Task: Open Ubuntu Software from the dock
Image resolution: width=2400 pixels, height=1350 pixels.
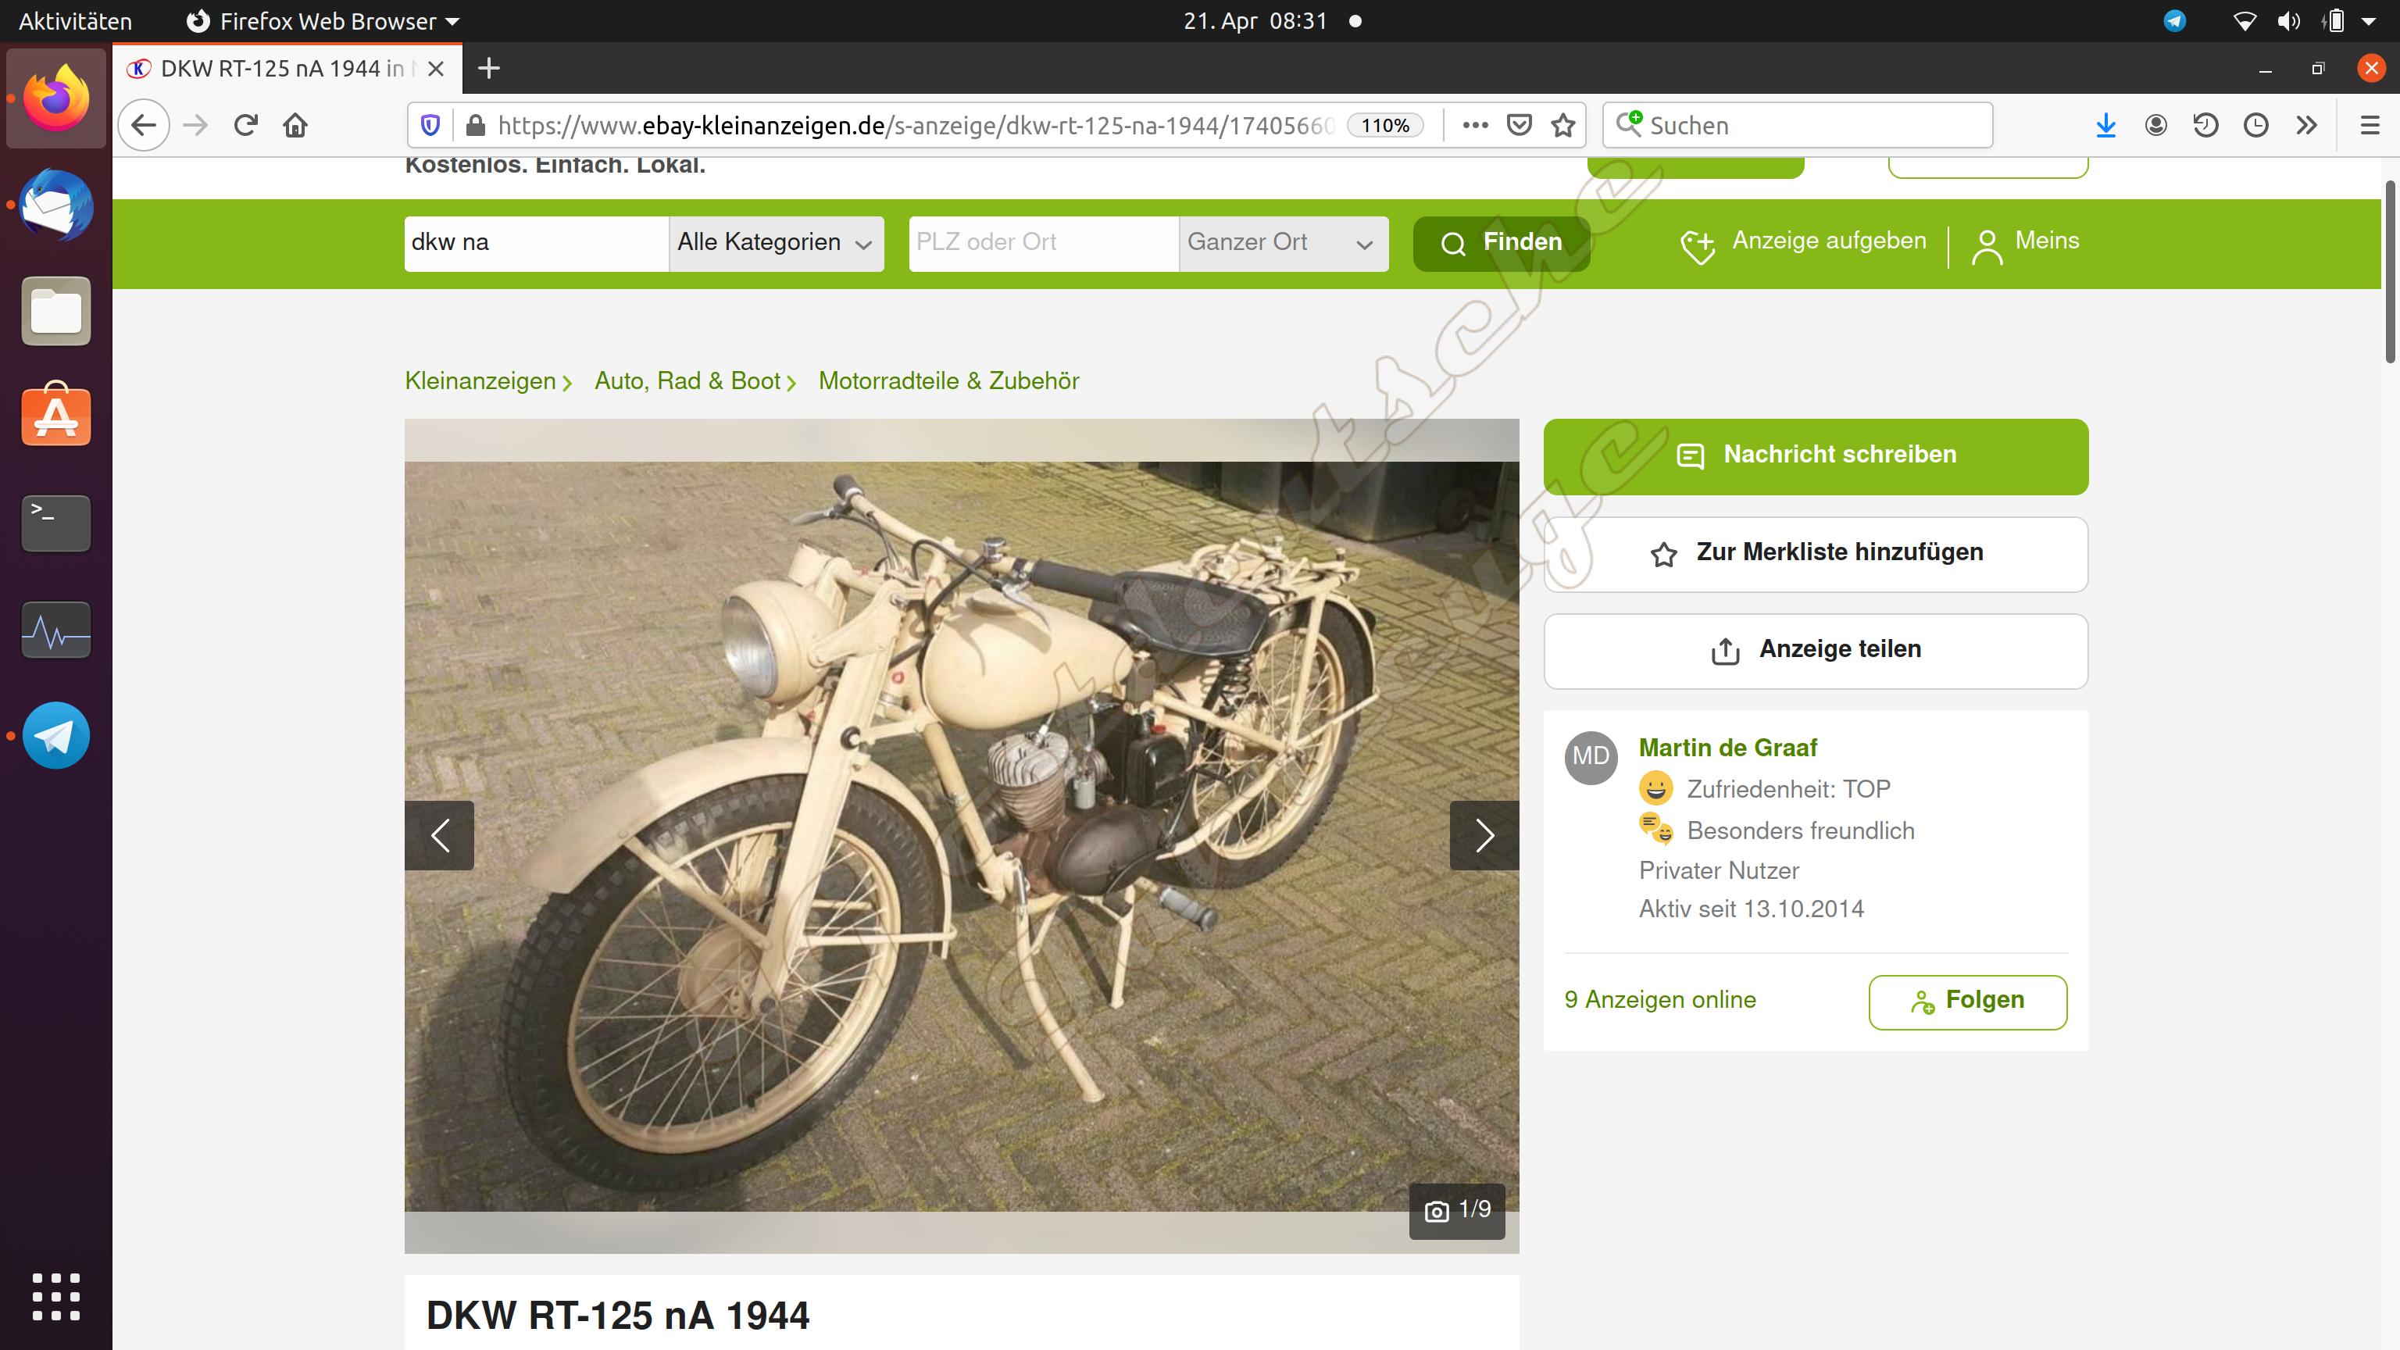Action: pos(56,416)
